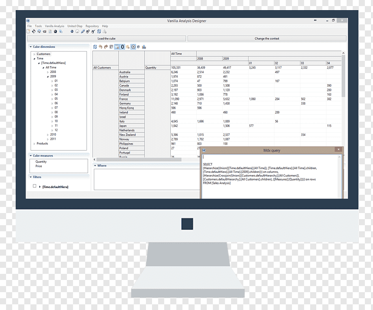The image size is (373, 310).
Task: Click the horizontal scrollbar under the data table
Action: [139, 159]
